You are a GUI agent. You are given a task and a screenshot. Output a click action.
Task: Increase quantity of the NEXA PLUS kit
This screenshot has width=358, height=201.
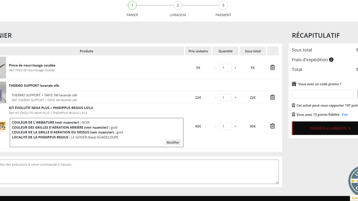[x=235, y=126]
